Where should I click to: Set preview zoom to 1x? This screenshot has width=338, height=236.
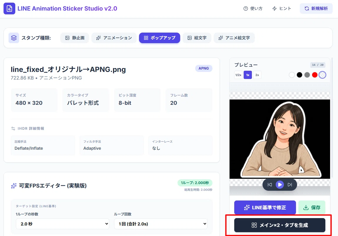coord(248,75)
